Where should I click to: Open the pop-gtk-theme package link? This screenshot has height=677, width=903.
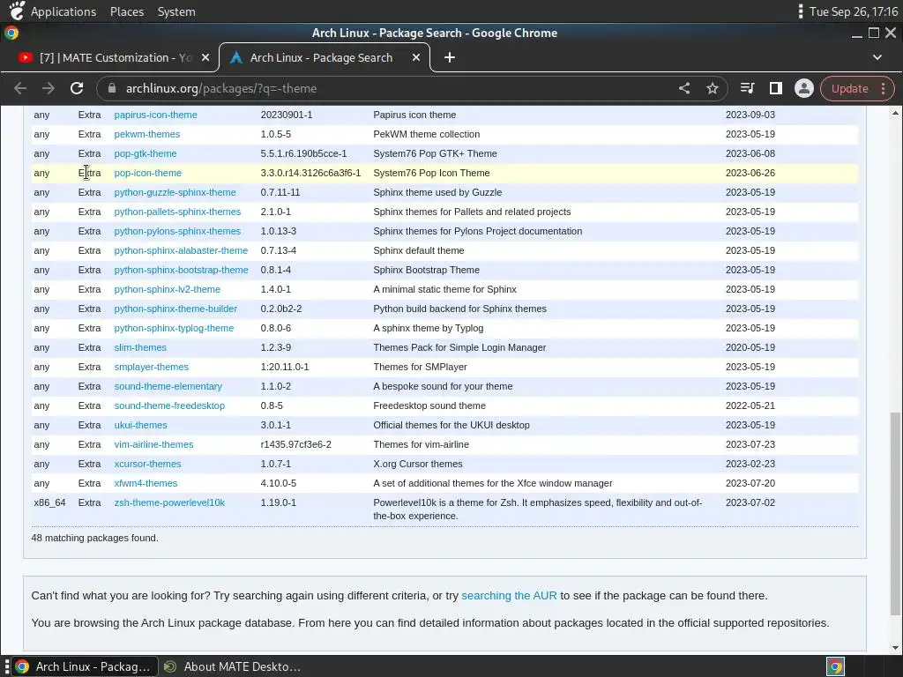146,153
